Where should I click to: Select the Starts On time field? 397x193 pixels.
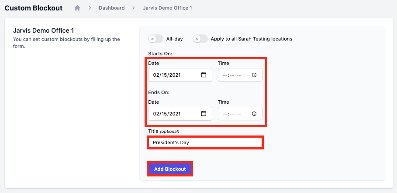click(x=240, y=75)
